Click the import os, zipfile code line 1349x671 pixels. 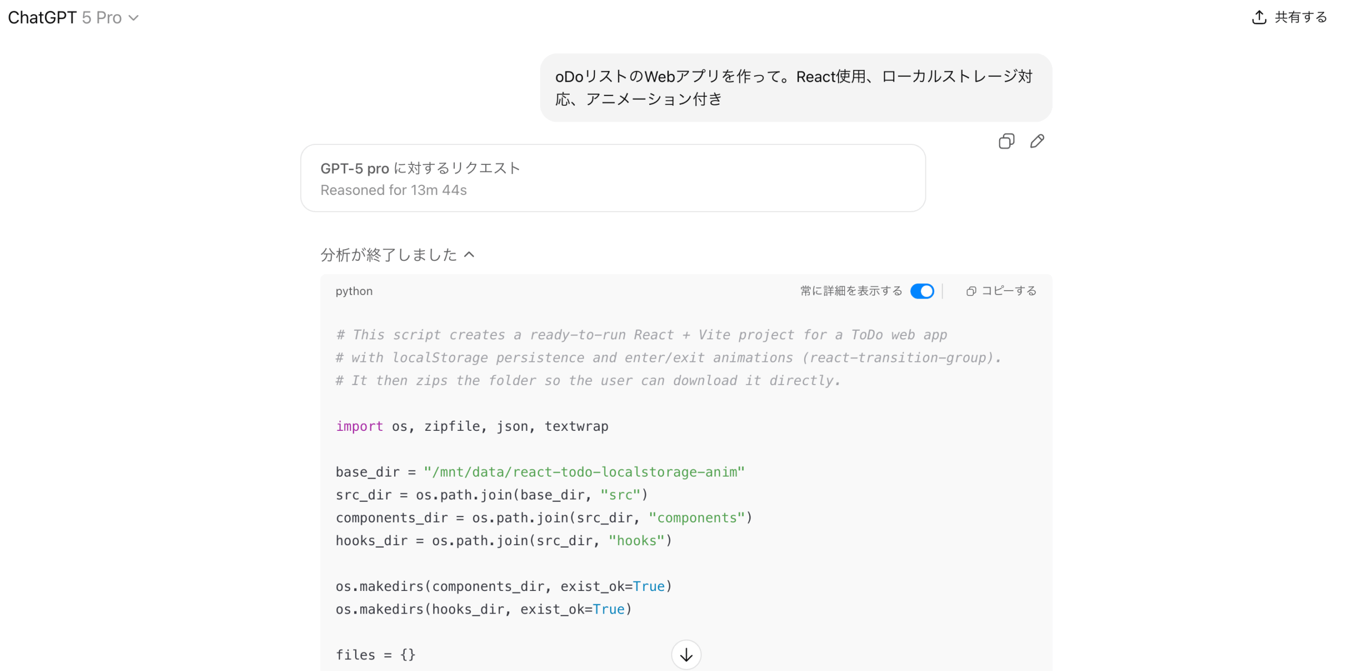472,426
